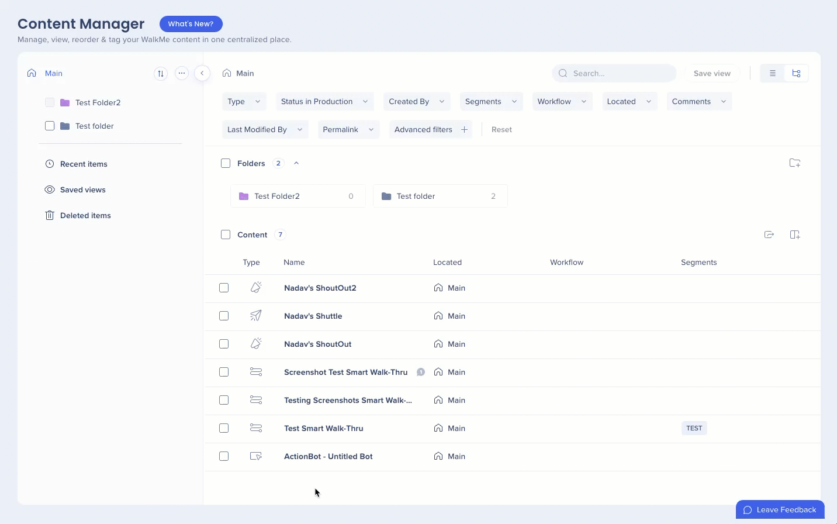Image resolution: width=837 pixels, height=524 pixels.
Task: Open Test folder in the sidebar tree
Action: click(x=95, y=126)
